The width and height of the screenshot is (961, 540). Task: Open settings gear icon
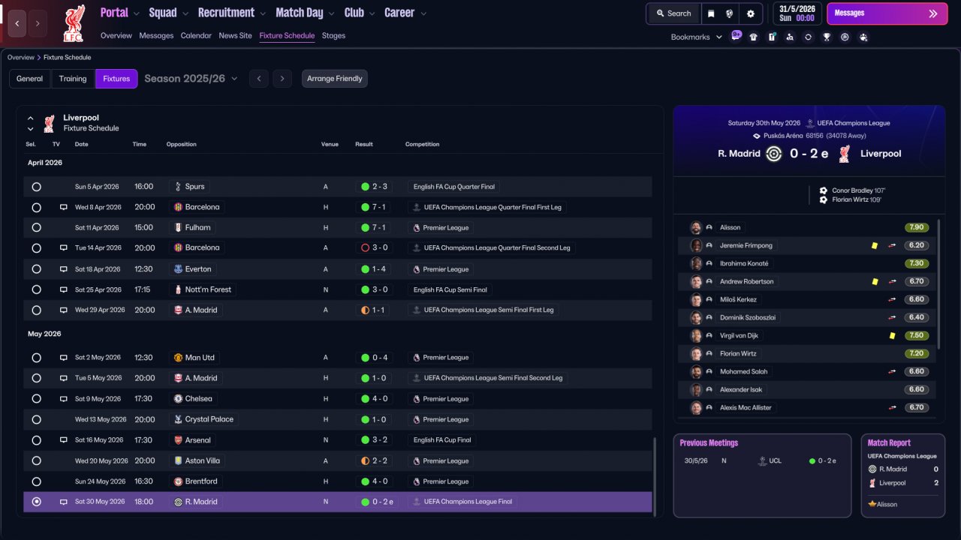(750, 13)
